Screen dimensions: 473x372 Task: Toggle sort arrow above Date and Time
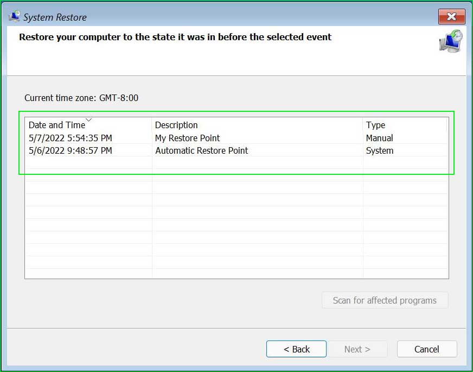pyautogui.click(x=89, y=120)
